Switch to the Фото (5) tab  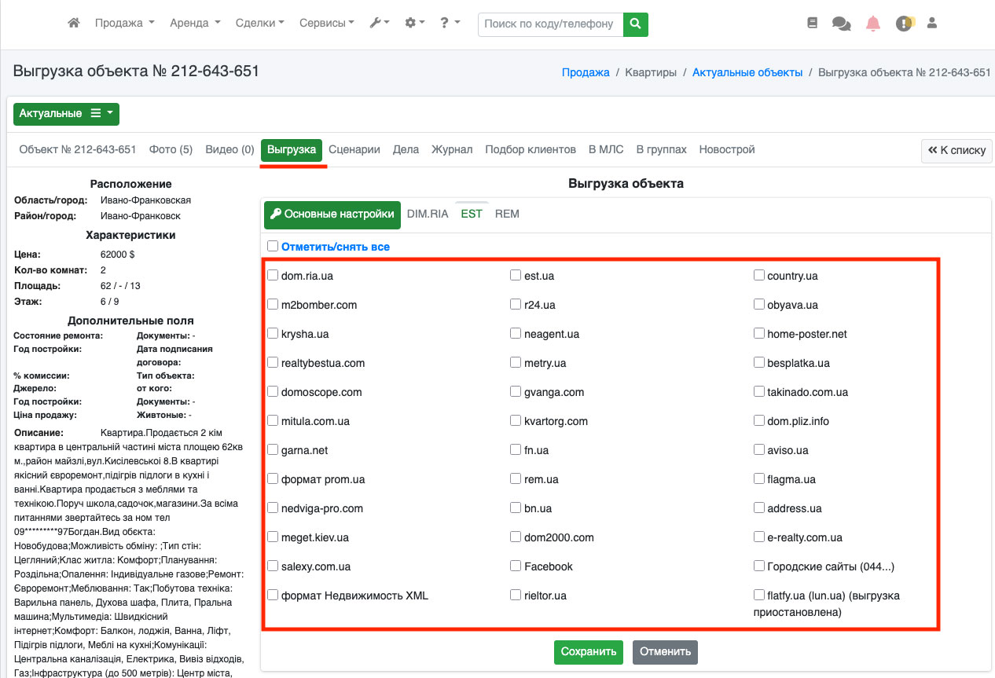171,149
